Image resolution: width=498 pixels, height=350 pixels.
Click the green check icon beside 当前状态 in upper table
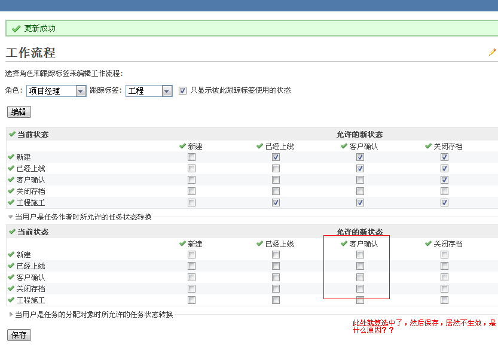pyautogui.click(x=12, y=134)
